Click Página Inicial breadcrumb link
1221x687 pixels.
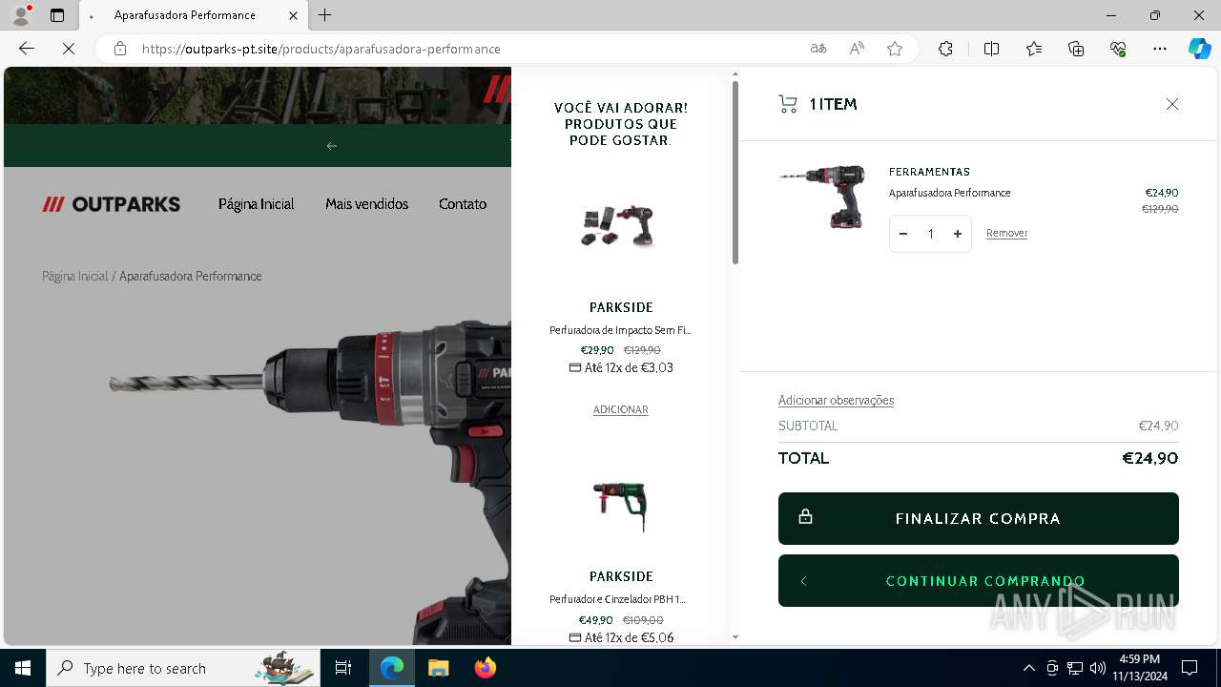click(x=75, y=276)
